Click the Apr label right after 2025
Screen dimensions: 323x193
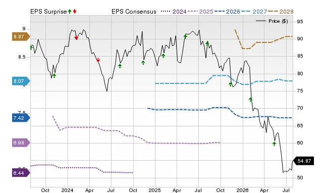[x=177, y=190]
